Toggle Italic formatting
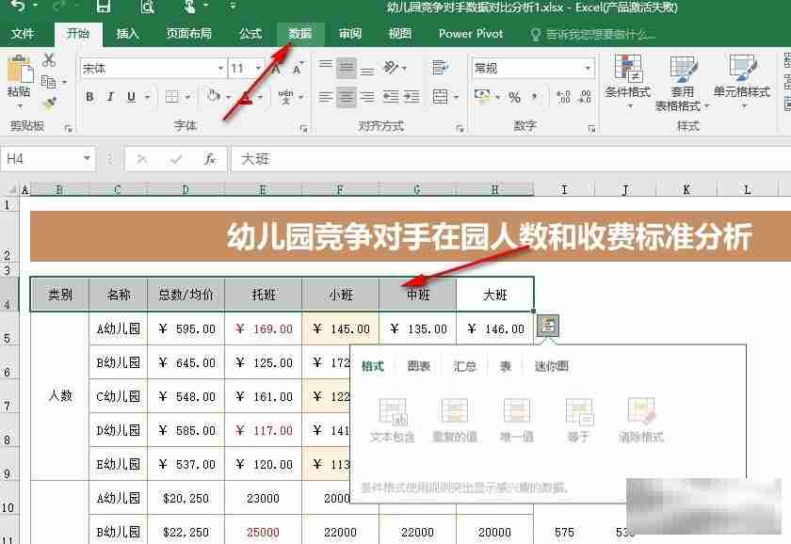Image resolution: width=791 pixels, height=544 pixels. (x=110, y=97)
